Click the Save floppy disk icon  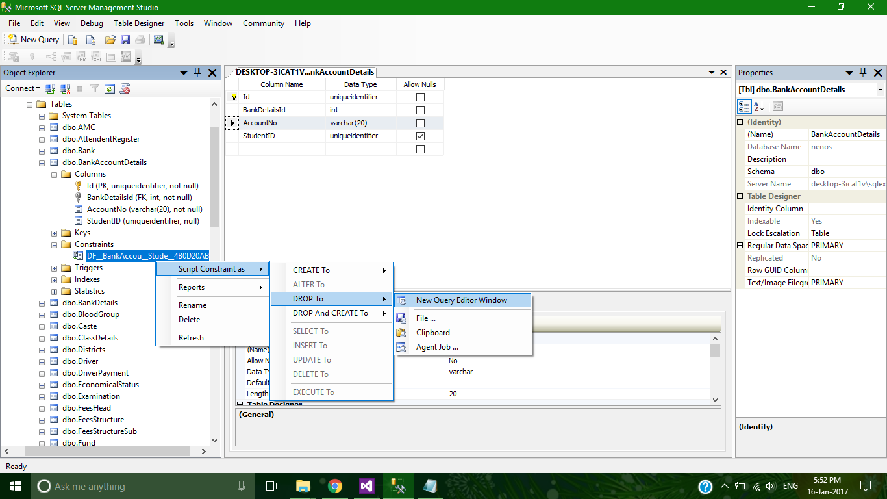(x=125, y=40)
